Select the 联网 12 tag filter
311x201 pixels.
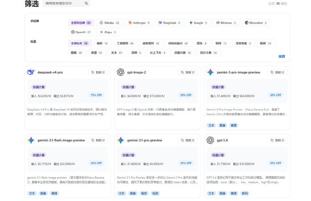click(221, 43)
